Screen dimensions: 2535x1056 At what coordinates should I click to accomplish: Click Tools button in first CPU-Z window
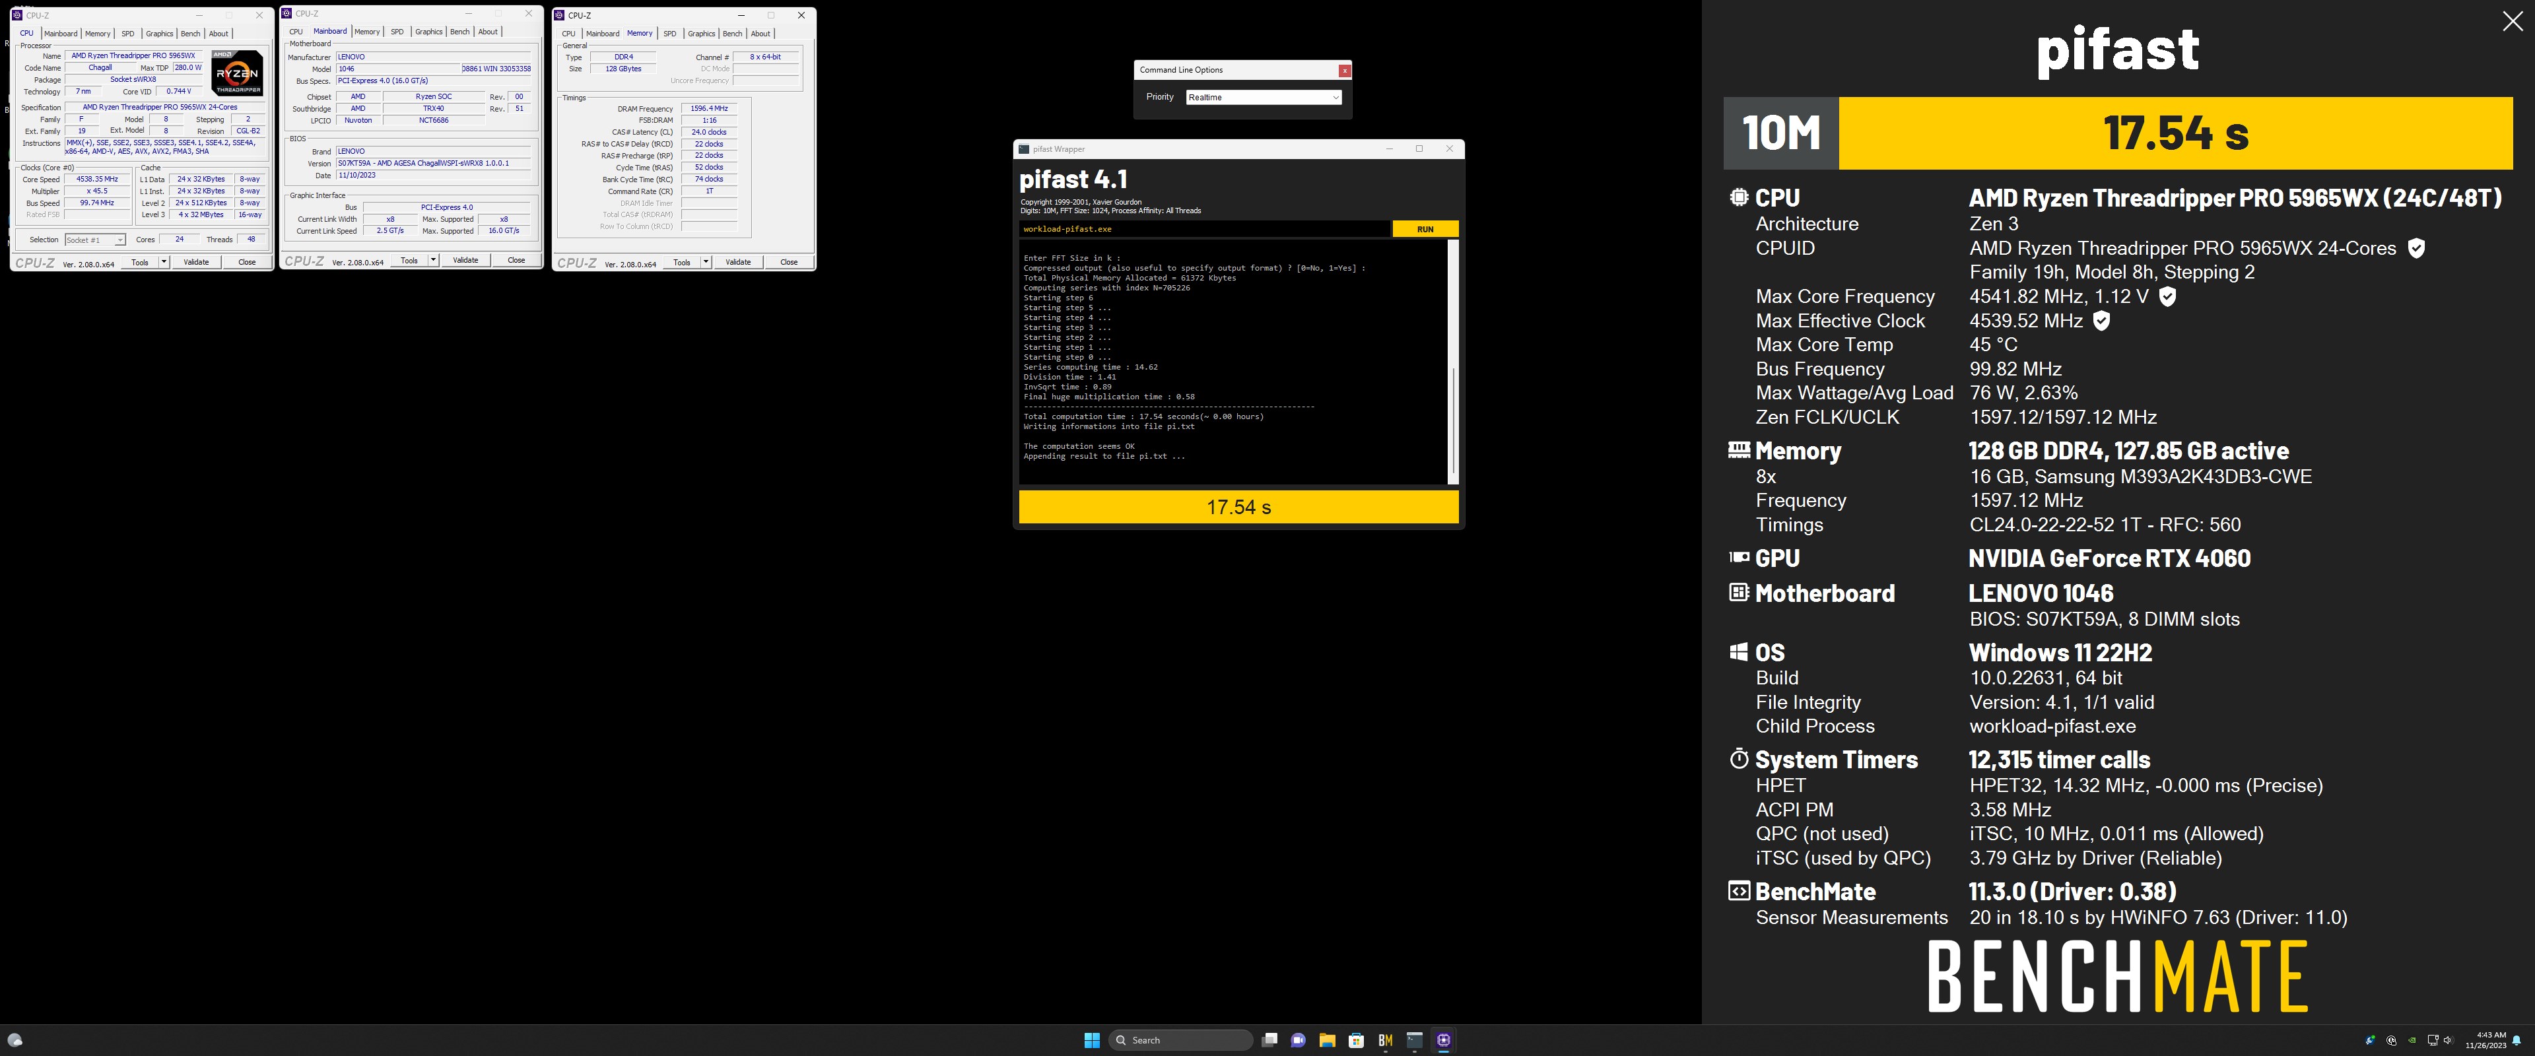(140, 262)
